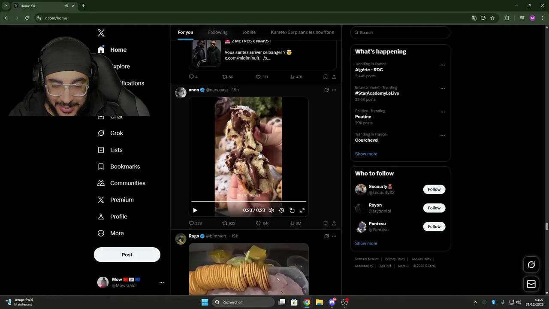
Task: Show more in Who to follow
Action: coord(366,243)
